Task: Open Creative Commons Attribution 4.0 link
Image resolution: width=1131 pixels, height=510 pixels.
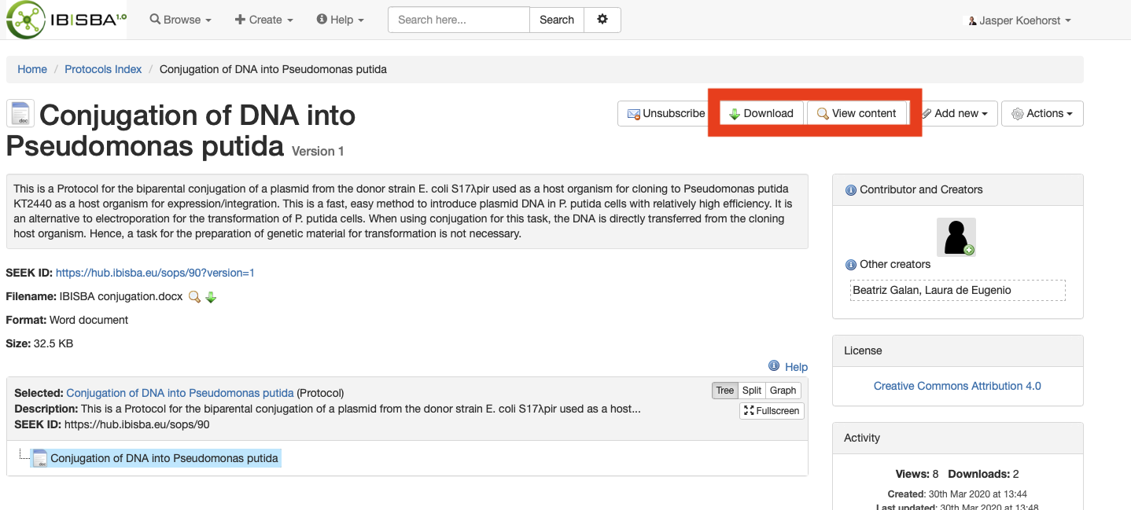Action: click(x=957, y=386)
